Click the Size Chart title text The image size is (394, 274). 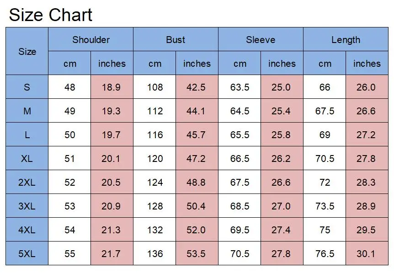pyautogui.click(x=51, y=15)
